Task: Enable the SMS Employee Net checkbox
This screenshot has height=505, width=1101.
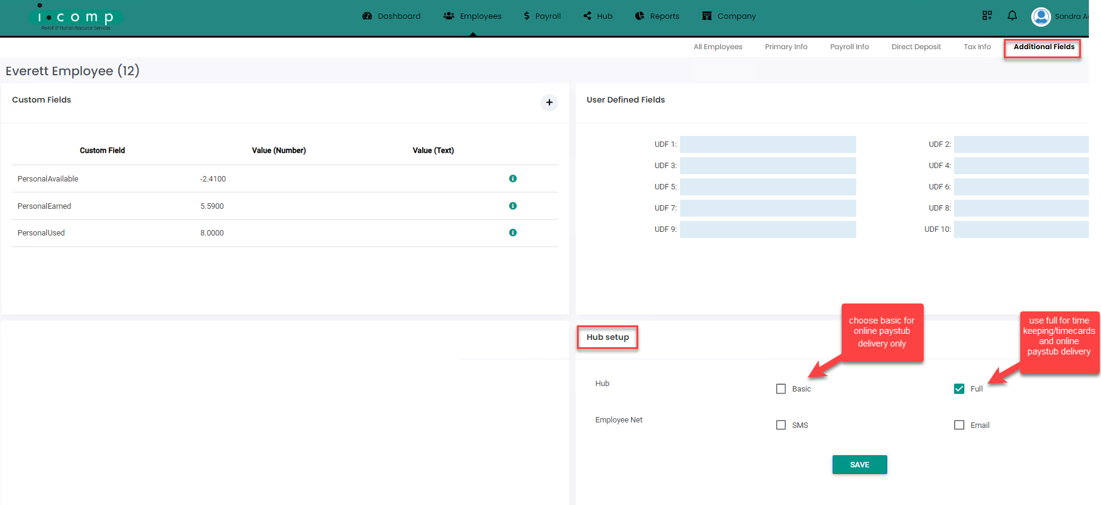Action: click(781, 425)
